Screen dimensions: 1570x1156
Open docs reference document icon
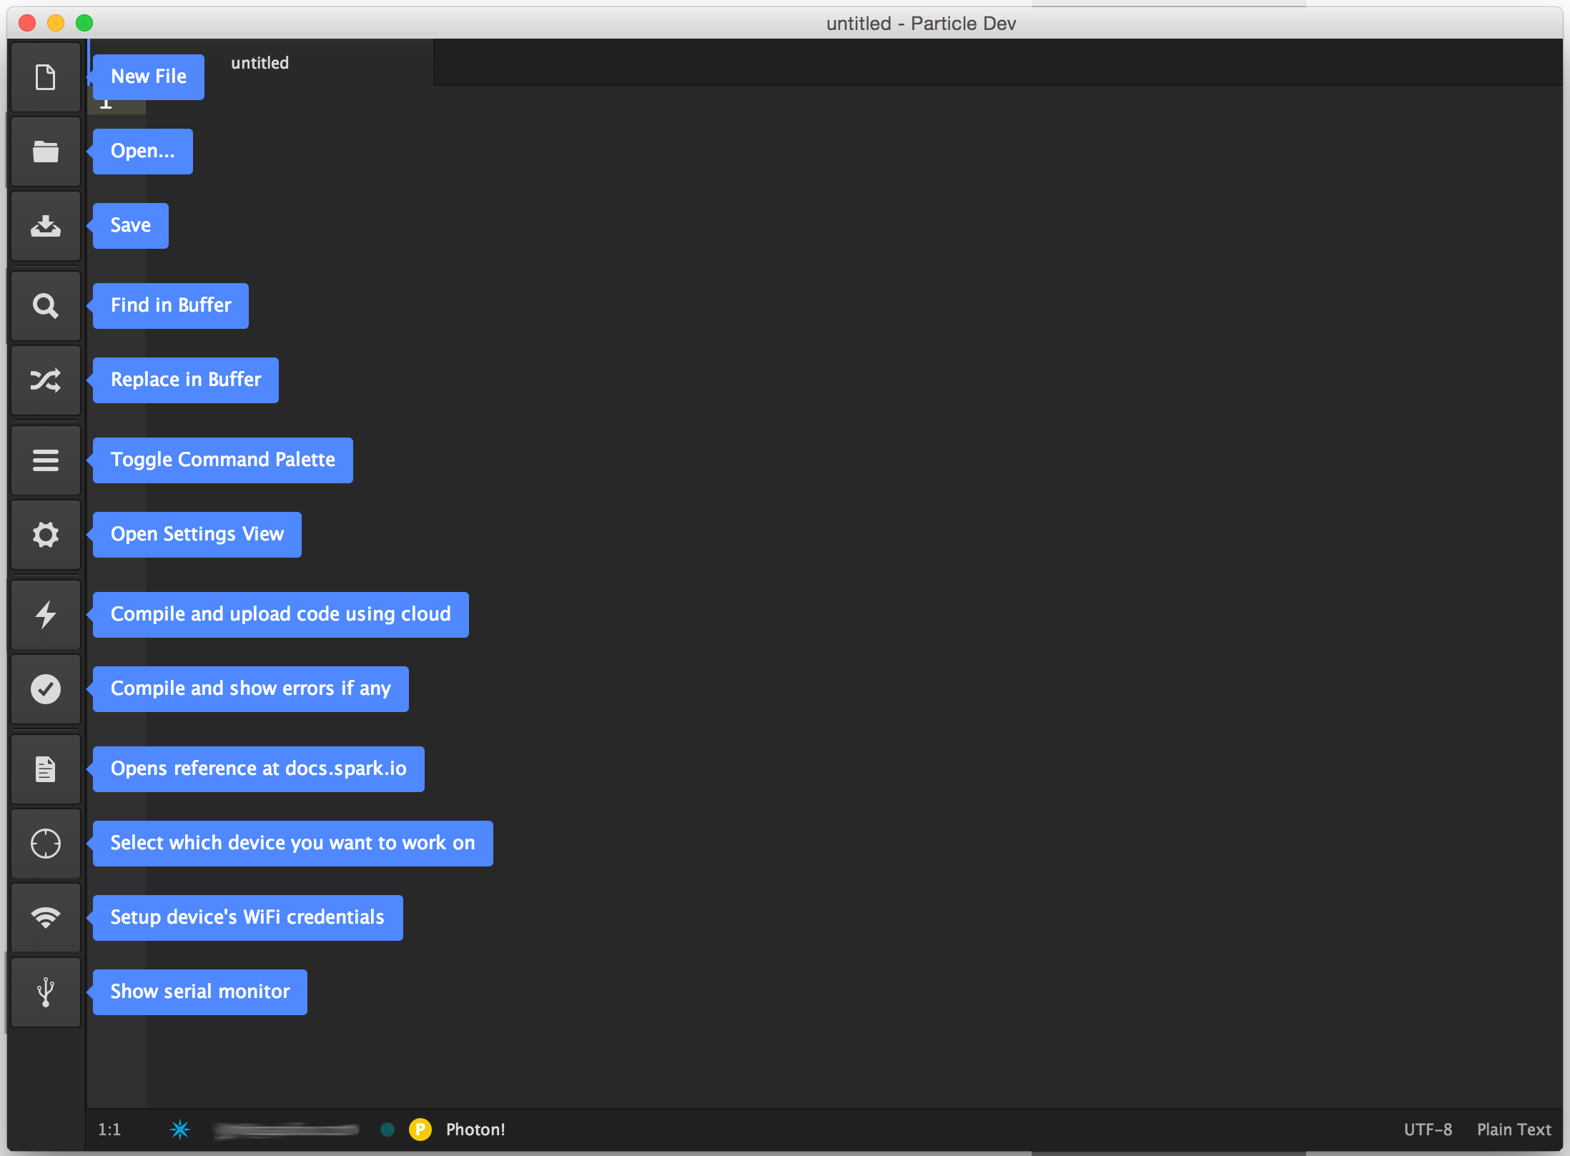coord(46,769)
